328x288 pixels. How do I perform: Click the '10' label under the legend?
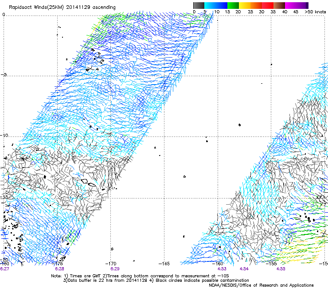217,12
